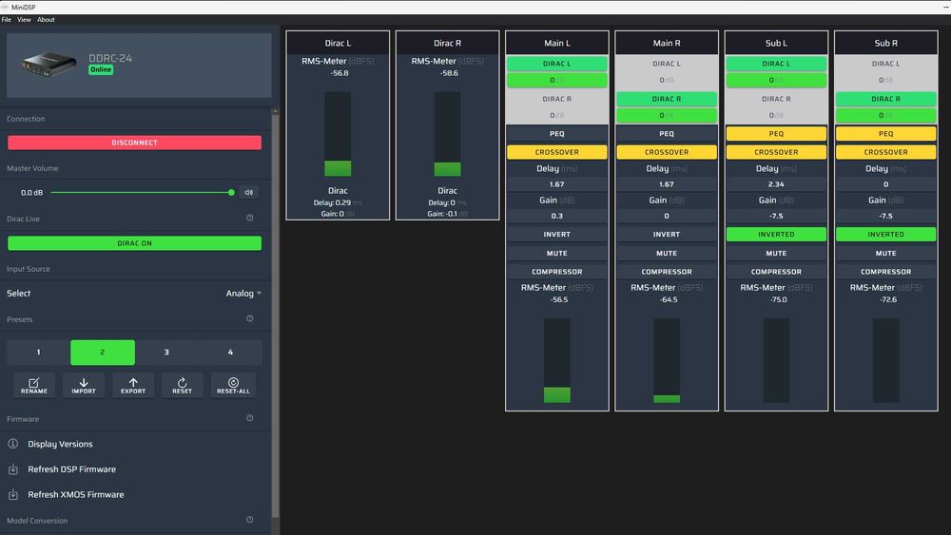
Task: Click the Dirac L input RMS meter bar
Action: [338, 134]
